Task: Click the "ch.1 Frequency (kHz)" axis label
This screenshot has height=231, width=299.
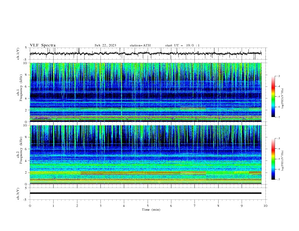Action: [20, 88]
